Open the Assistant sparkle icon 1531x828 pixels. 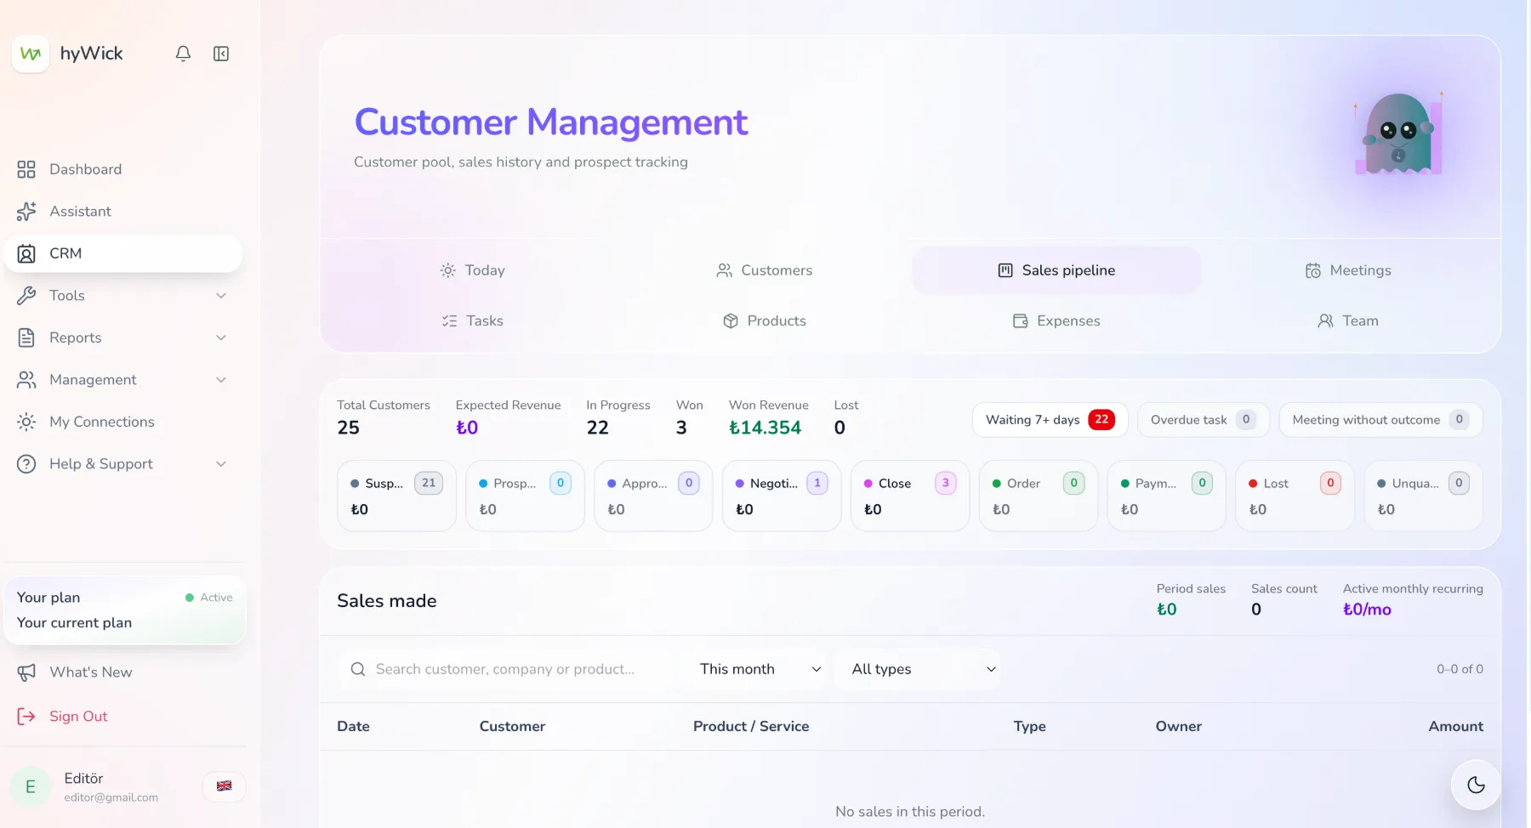(x=26, y=211)
